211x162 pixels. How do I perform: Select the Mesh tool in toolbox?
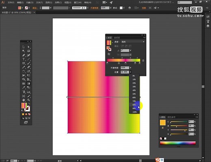click(x=24, y=83)
